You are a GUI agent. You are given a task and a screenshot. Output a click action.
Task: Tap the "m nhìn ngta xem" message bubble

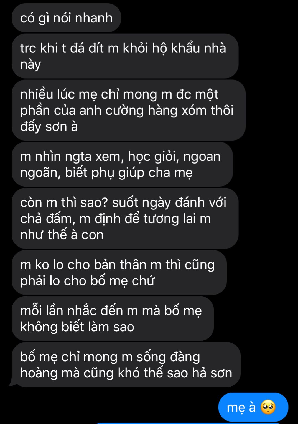click(122, 164)
